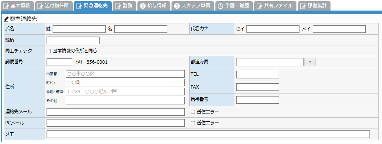Check 基本情報の住所と同じ checkbox
The height and width of the screenshot is (144, 382).
coord(49,51)
